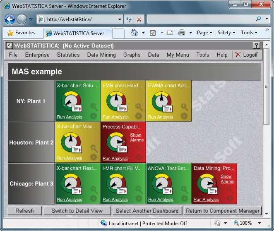Open the recent pages dropdown beside Forward button
The width and height of the screenshot is (274, 231).
pyautogui.click(x=31, y=19)
